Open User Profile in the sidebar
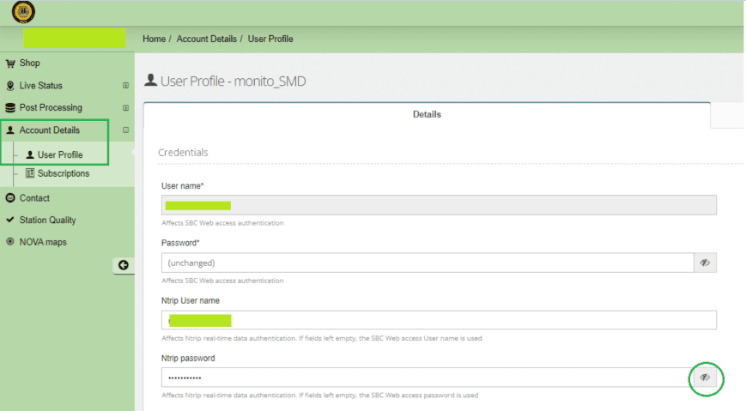Image resolution: width=746 pixels, height=411 pixels. coord(59,155)
